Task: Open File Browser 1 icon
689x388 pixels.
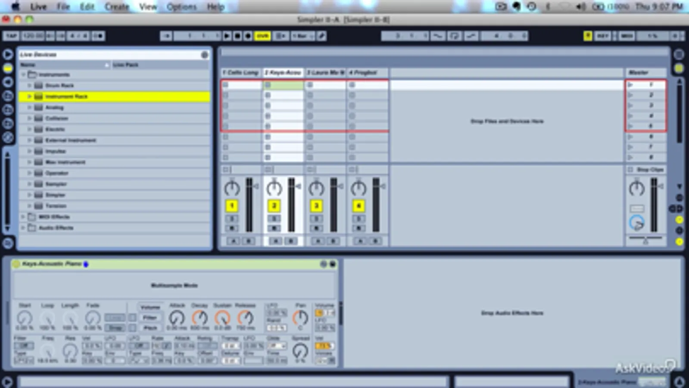Action: 8,96
